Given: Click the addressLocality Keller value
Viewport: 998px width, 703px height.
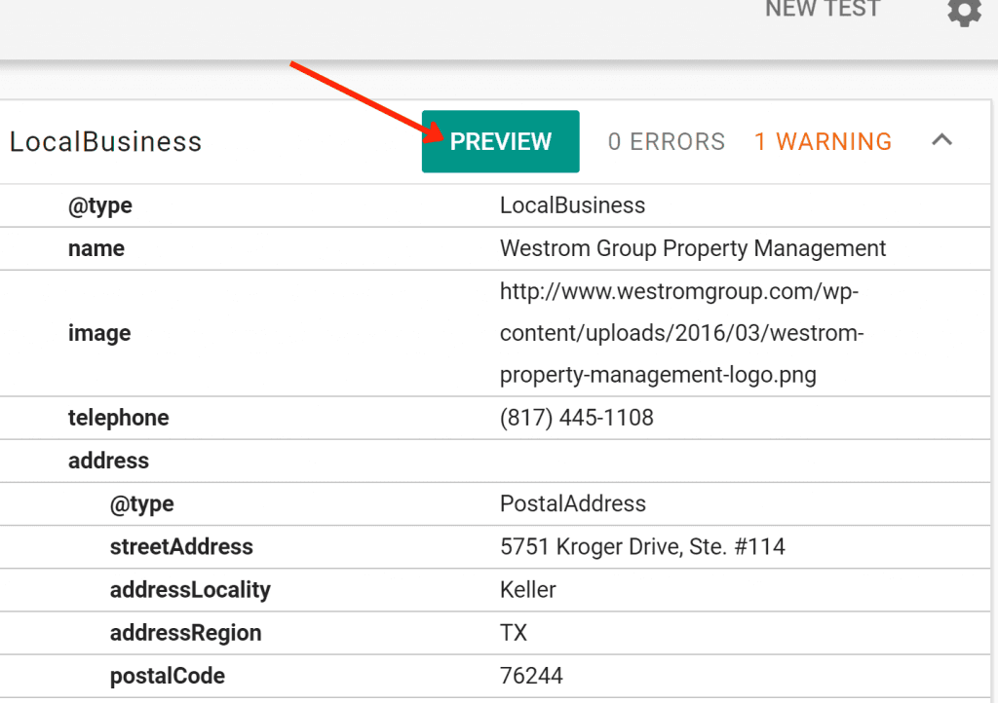Looking at the screenshot, I should (528, 589).
